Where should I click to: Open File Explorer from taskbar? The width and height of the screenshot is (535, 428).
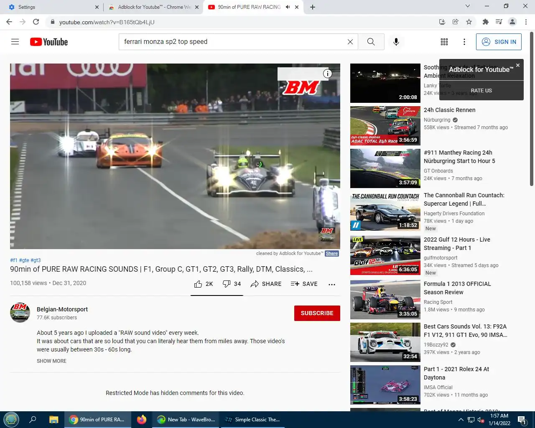(53, 420)
